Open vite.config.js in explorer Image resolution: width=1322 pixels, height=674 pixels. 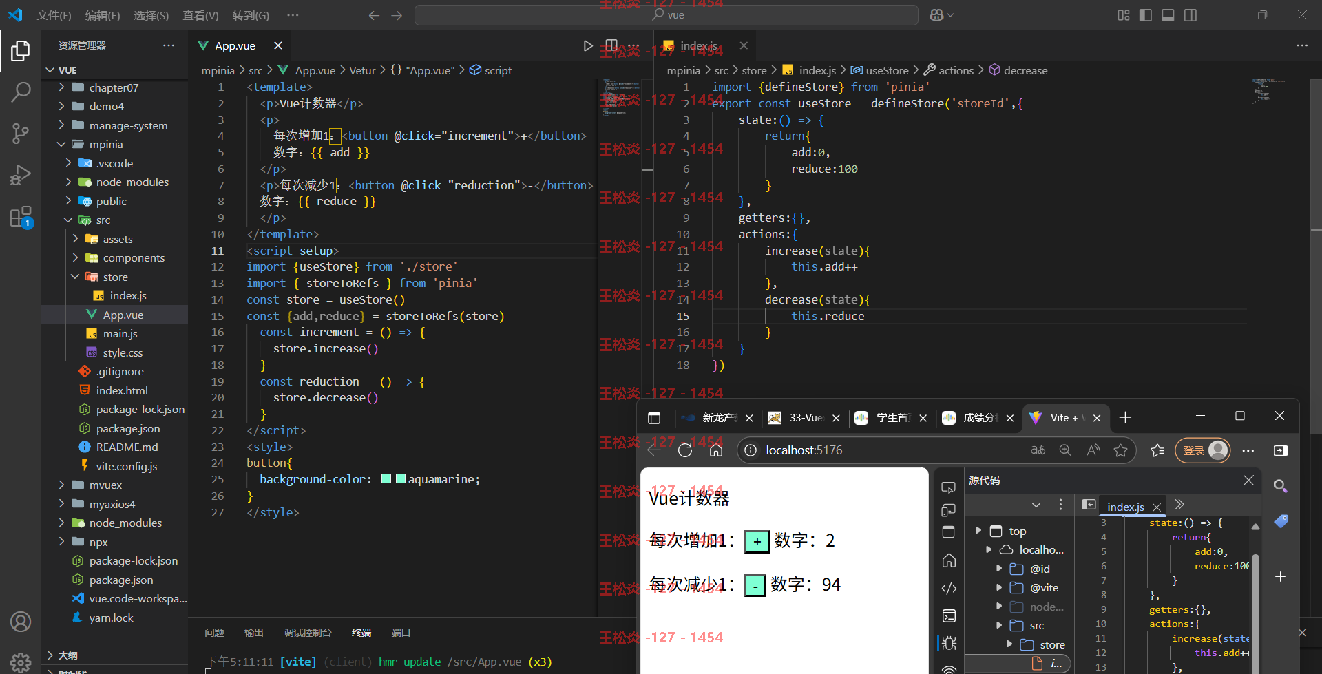click(127, 466)
